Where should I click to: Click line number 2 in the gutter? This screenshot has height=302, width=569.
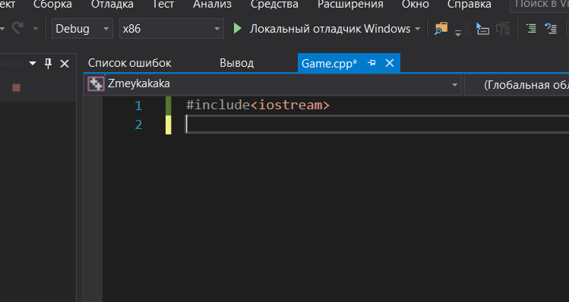(138, 124)
